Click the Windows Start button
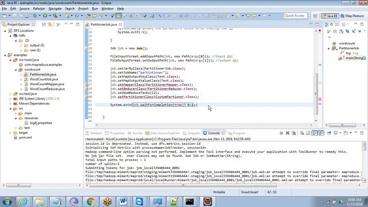The width and height of the screenshot is (368, 207). pos(7,202)
